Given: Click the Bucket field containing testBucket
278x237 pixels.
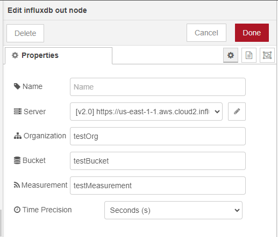Looking at the screenshot, I should pyautogui.click(x=158, y=161).
